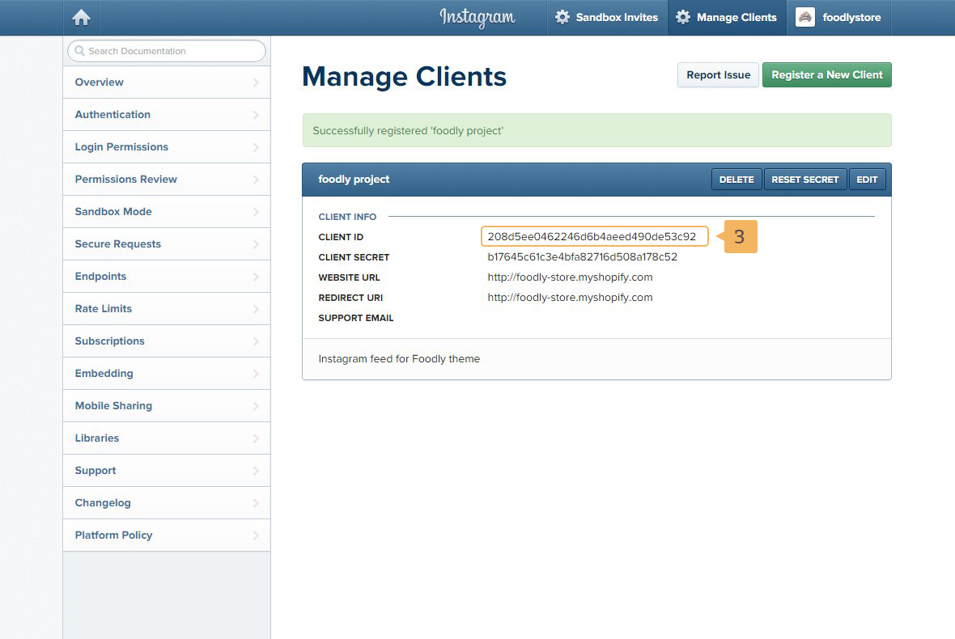Go to Login Permissions section
Screen dimensions: 955x639
[121, 147]
